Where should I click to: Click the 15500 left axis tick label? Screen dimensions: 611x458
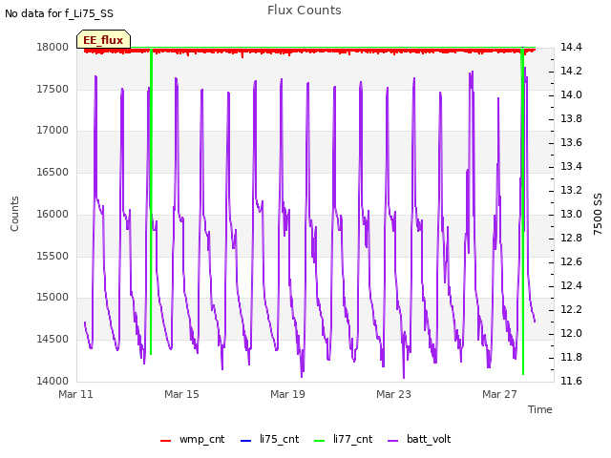point(53,256)
